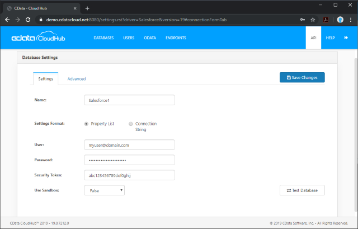
Task: Click the Security Token field
Action: (129, 175)
